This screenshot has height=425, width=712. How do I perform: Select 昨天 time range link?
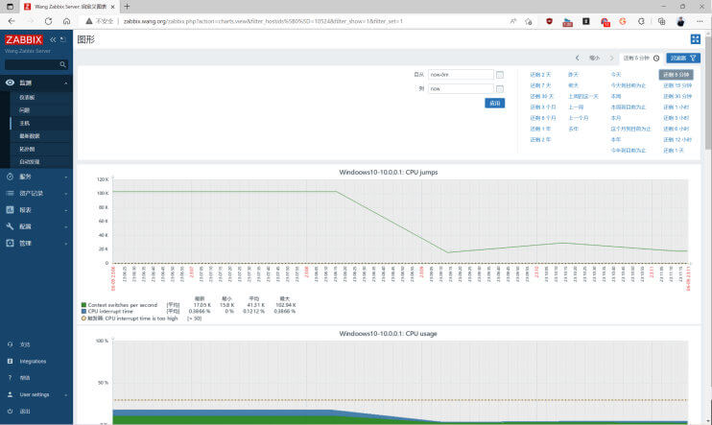(x=573, y=75)
